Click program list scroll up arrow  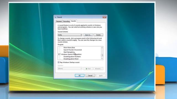click(102, 48)
